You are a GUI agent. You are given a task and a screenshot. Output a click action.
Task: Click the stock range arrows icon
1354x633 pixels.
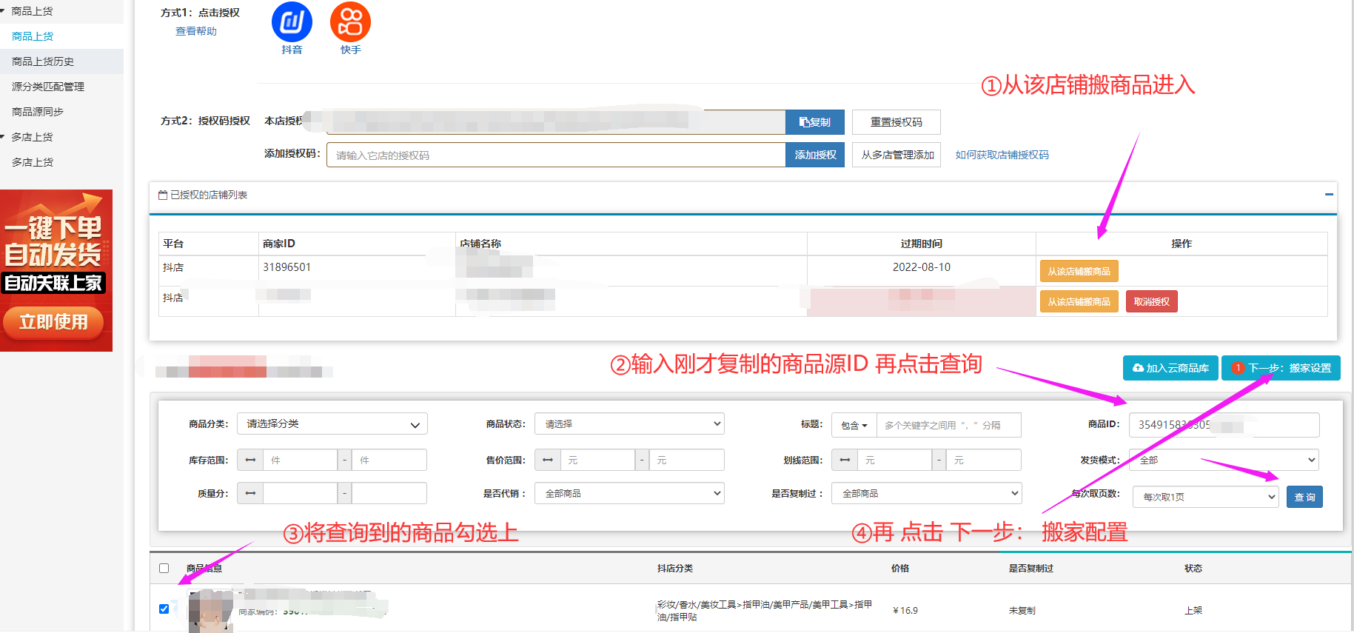point(250,460)
